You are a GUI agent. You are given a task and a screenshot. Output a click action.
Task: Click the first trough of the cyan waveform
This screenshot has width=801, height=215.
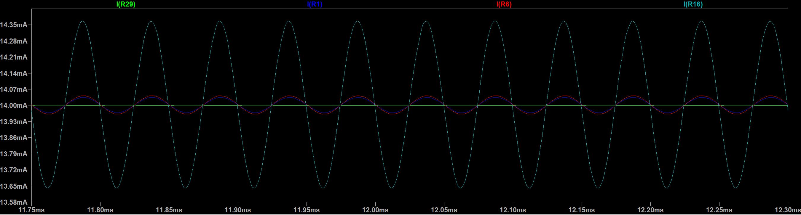coord(47,188)
